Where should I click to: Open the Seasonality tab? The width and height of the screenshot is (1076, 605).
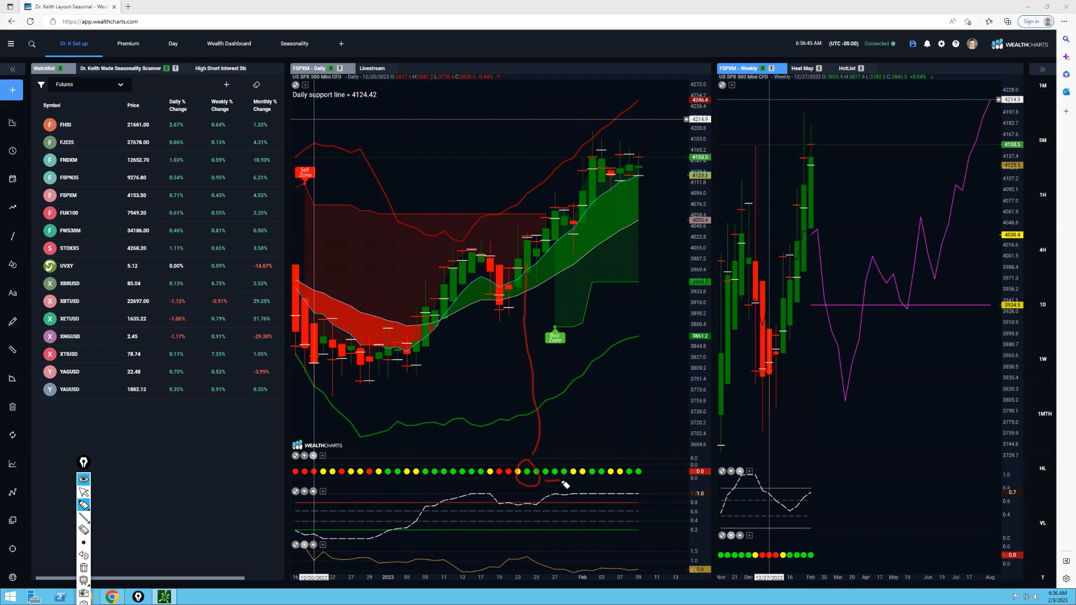click(x=294, y=44)
